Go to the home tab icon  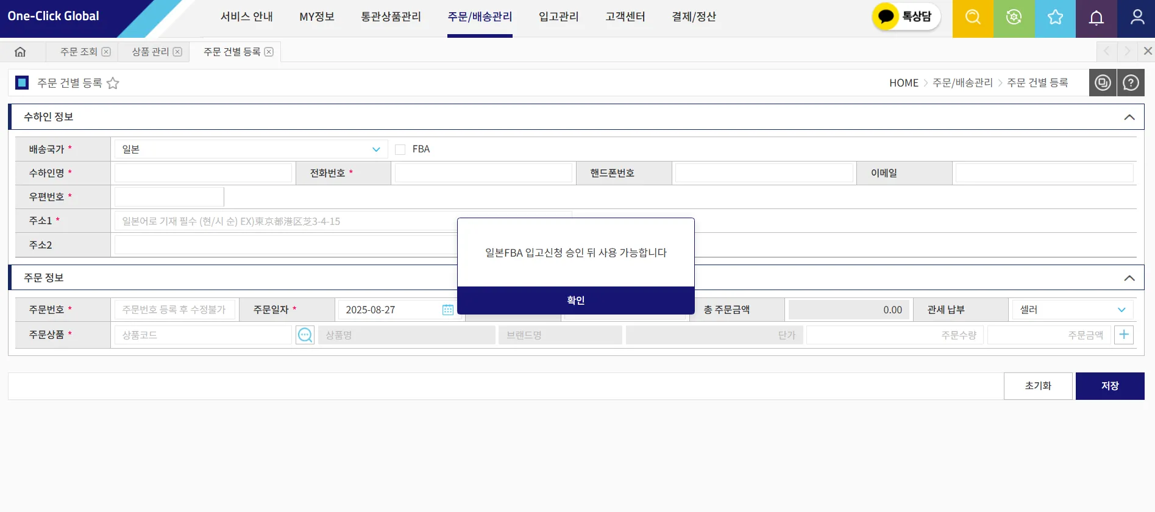[x=20, y=52]
